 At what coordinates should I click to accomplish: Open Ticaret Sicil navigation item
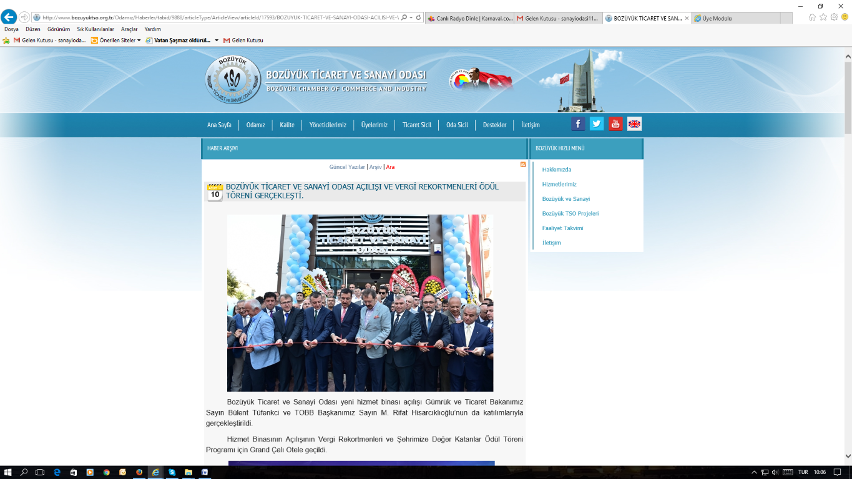417,125
